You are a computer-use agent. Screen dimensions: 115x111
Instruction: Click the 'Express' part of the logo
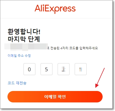pos(59,9)
